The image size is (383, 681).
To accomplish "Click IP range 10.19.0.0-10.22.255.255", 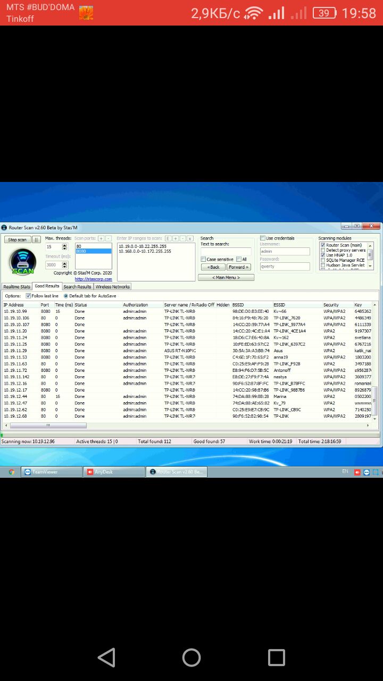I will tap(143, 246).
